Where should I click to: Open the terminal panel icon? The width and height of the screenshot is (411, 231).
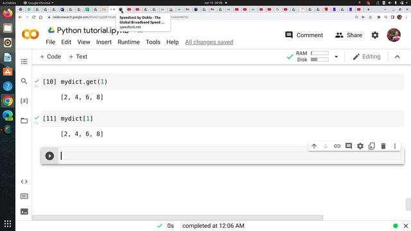[24, 211]
